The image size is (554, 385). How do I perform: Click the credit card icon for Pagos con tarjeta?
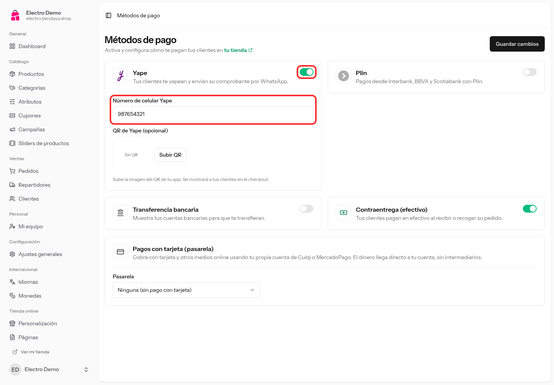click(x=120, y=252)
